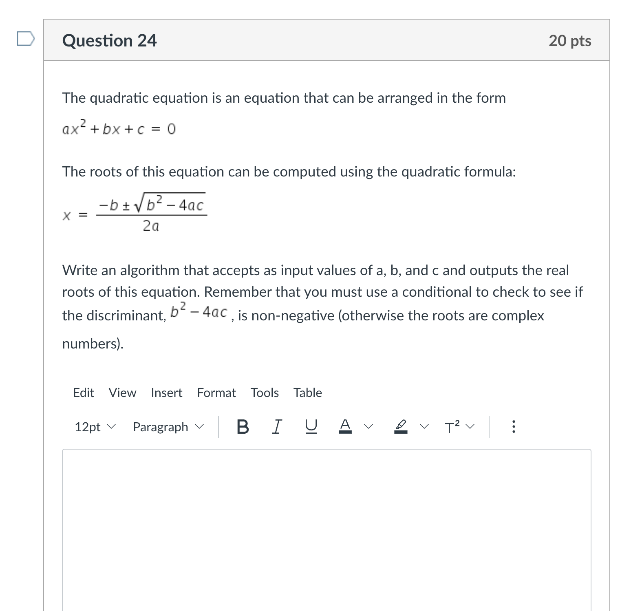This screenshot has height=611, width=620.
Task: Apply superscript with the T² icon
Action: click(452, 426)
